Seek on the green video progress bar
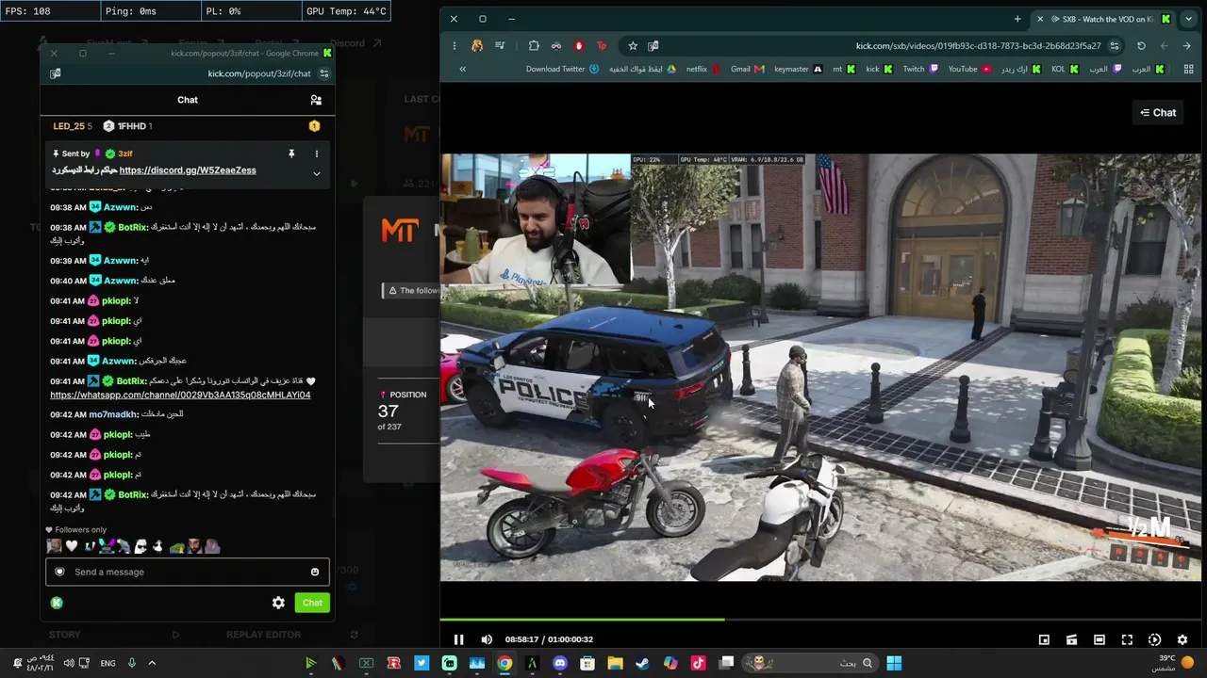 [820, 619]
